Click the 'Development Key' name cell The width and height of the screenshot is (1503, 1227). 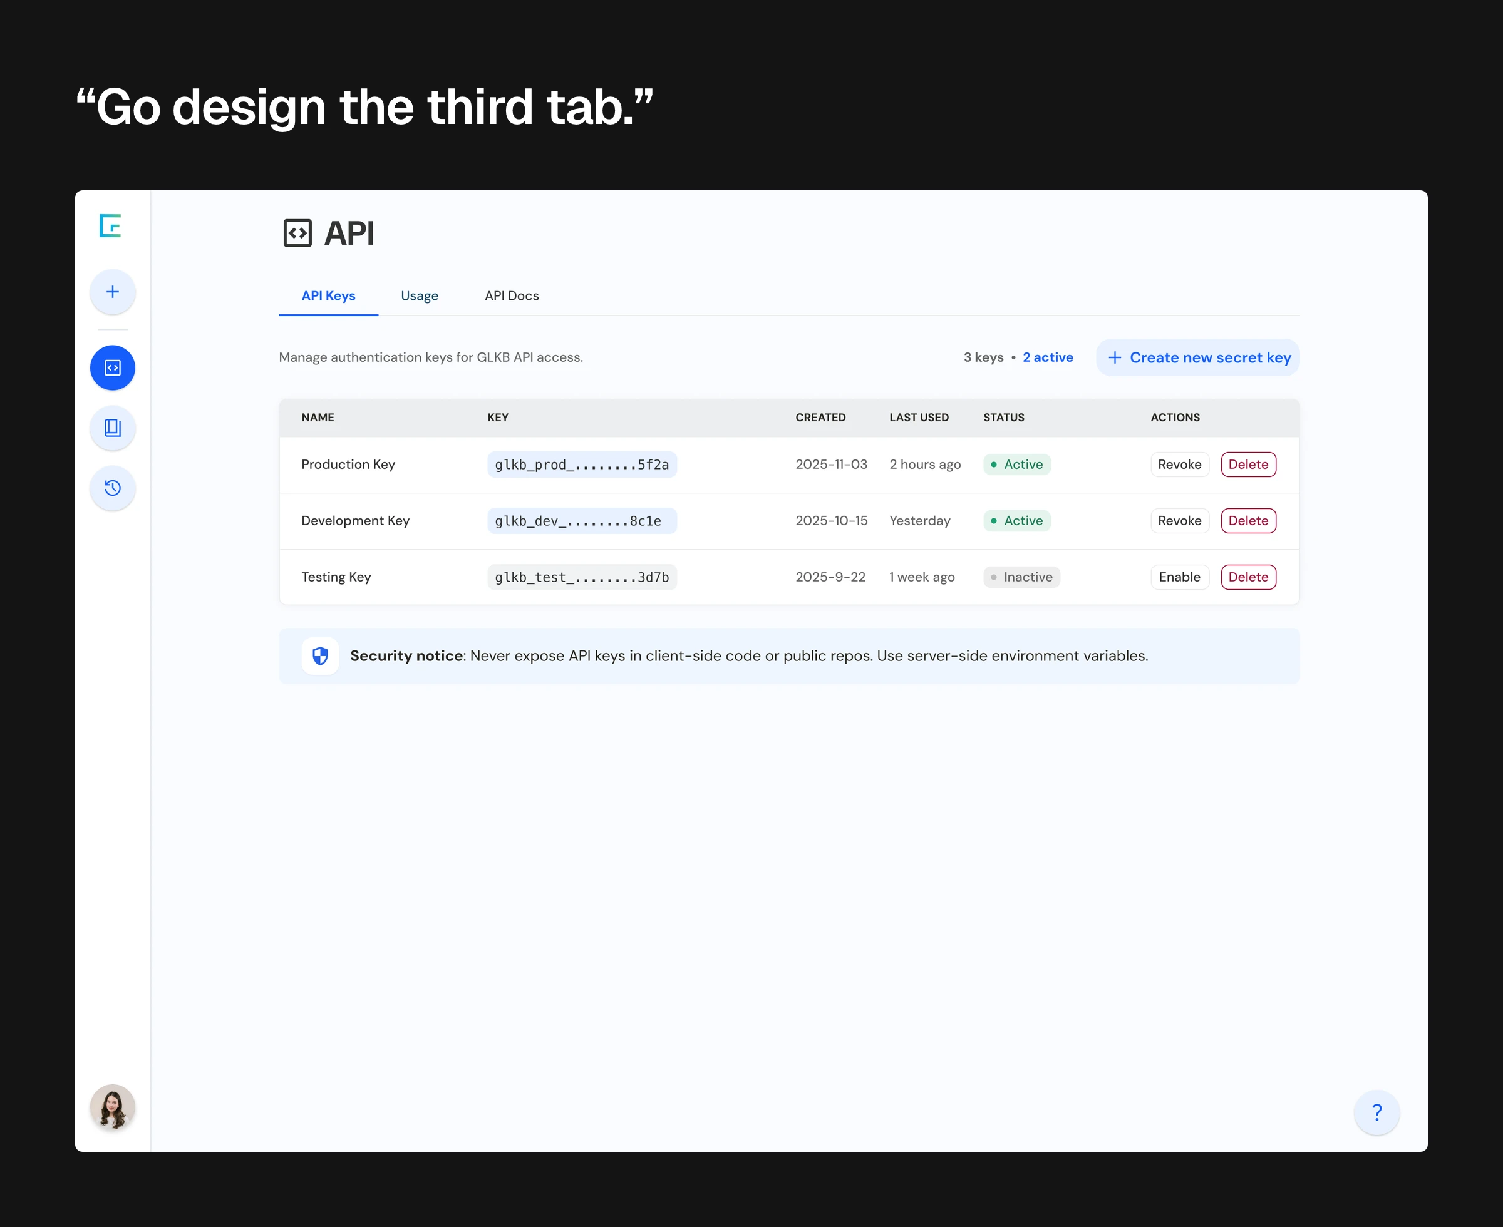click(x=356, y=521)
